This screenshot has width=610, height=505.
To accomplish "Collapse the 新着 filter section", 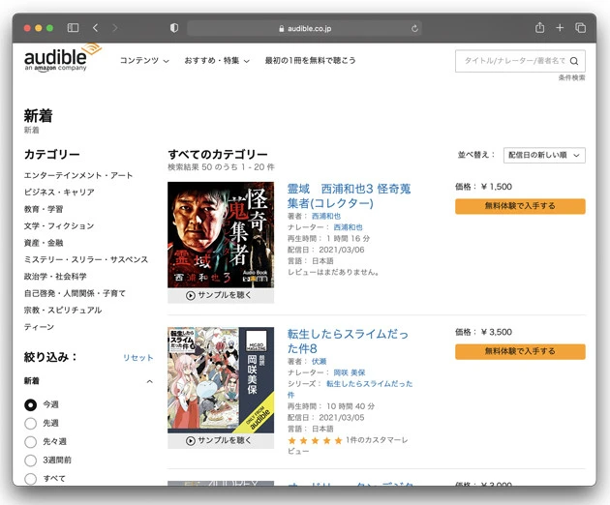I will [x=149, y=381].
